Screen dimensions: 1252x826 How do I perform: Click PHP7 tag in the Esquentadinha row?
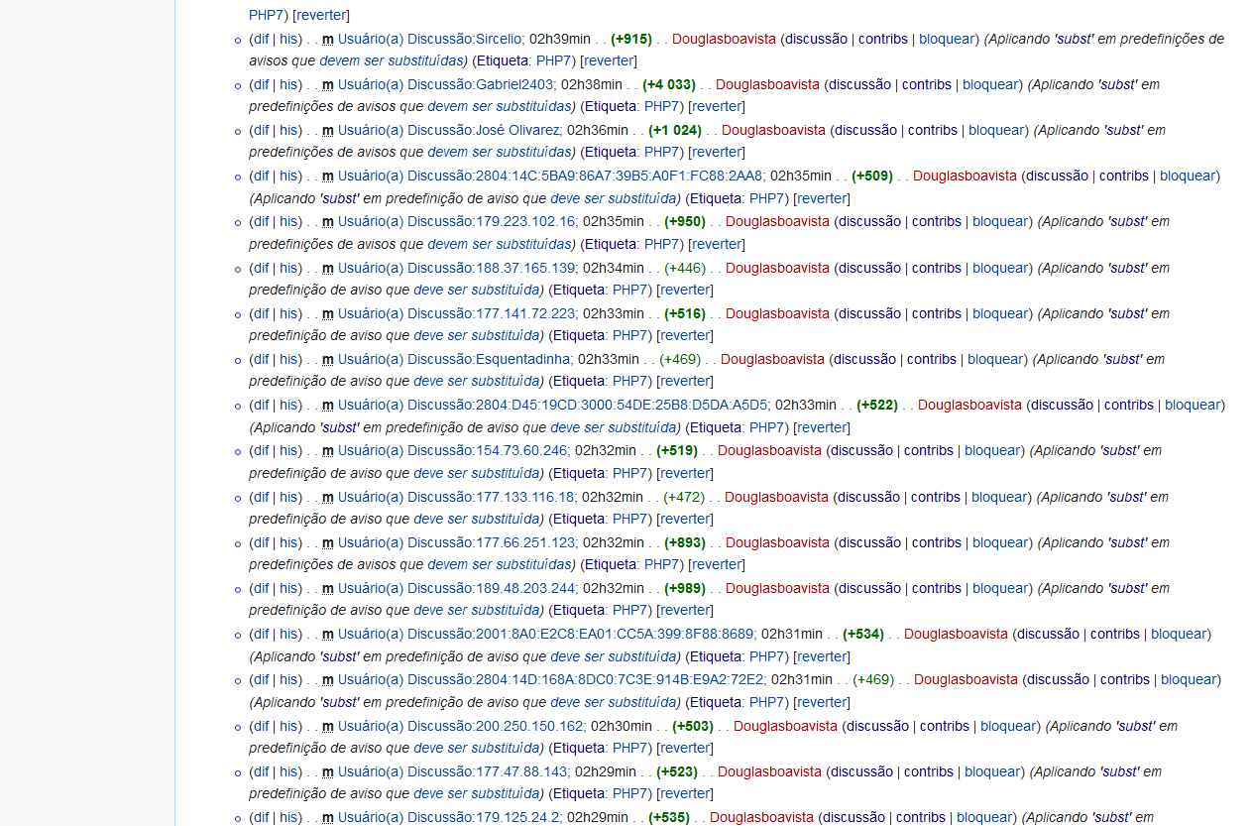tap(629, 382)
